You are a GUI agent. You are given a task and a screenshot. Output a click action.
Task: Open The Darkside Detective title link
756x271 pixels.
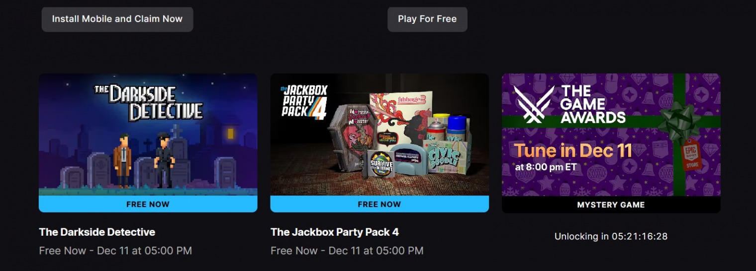click(x=97, y=232)
